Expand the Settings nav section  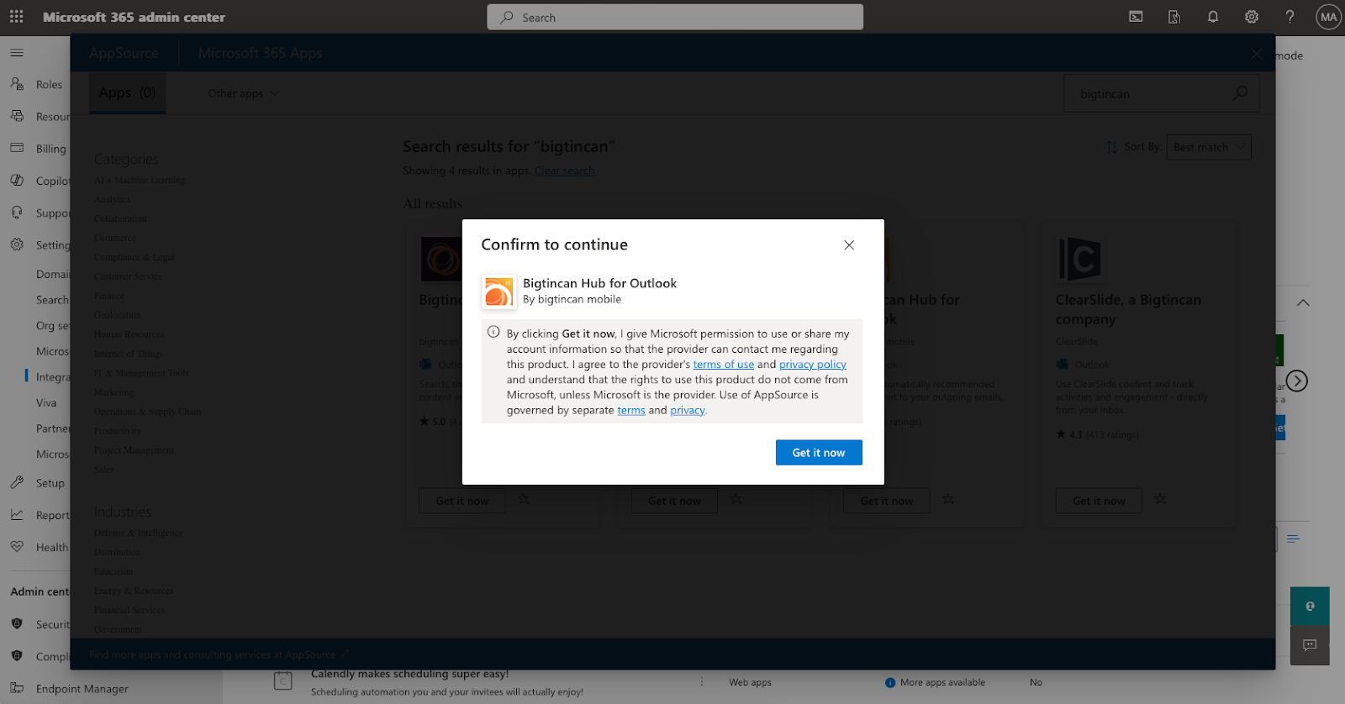(40, 244)
